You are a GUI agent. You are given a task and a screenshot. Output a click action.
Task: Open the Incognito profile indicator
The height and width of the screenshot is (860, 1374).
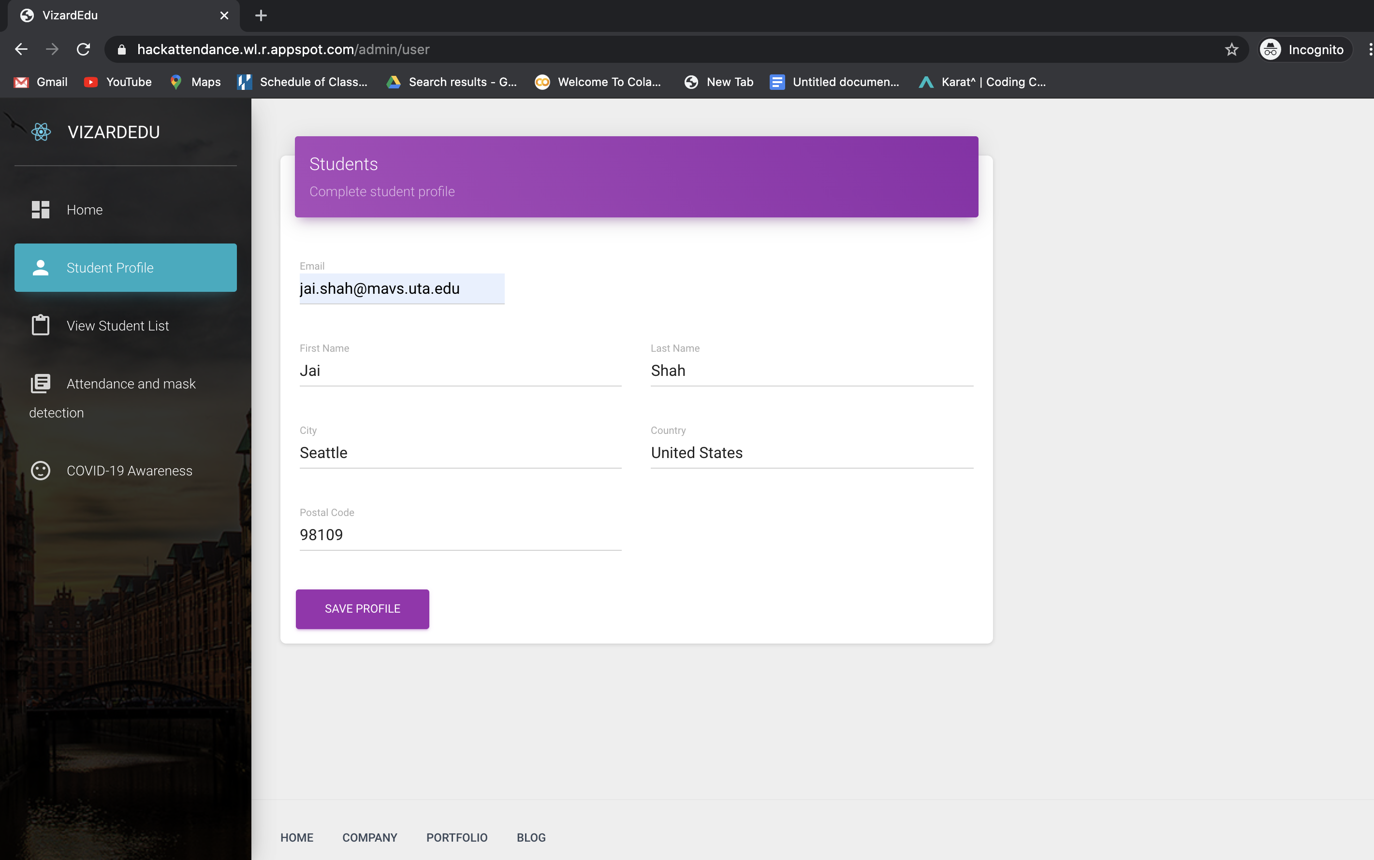(1304, 49)
